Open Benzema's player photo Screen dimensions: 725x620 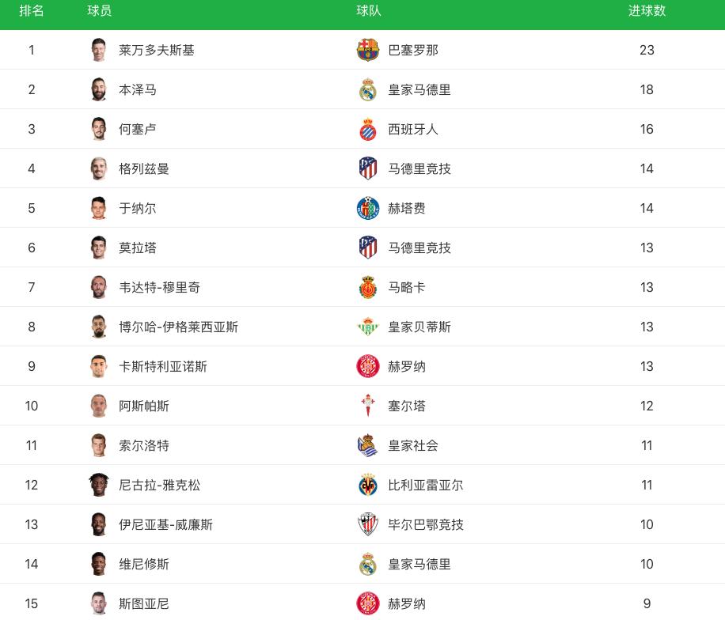pos(98,89)
